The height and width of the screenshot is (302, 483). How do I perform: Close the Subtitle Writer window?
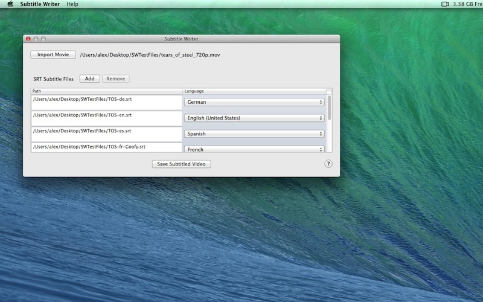point(28,39)
